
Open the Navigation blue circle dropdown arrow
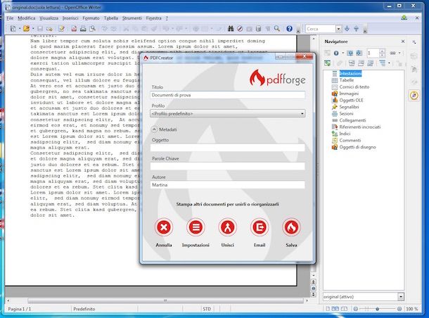tap(342, 53)
